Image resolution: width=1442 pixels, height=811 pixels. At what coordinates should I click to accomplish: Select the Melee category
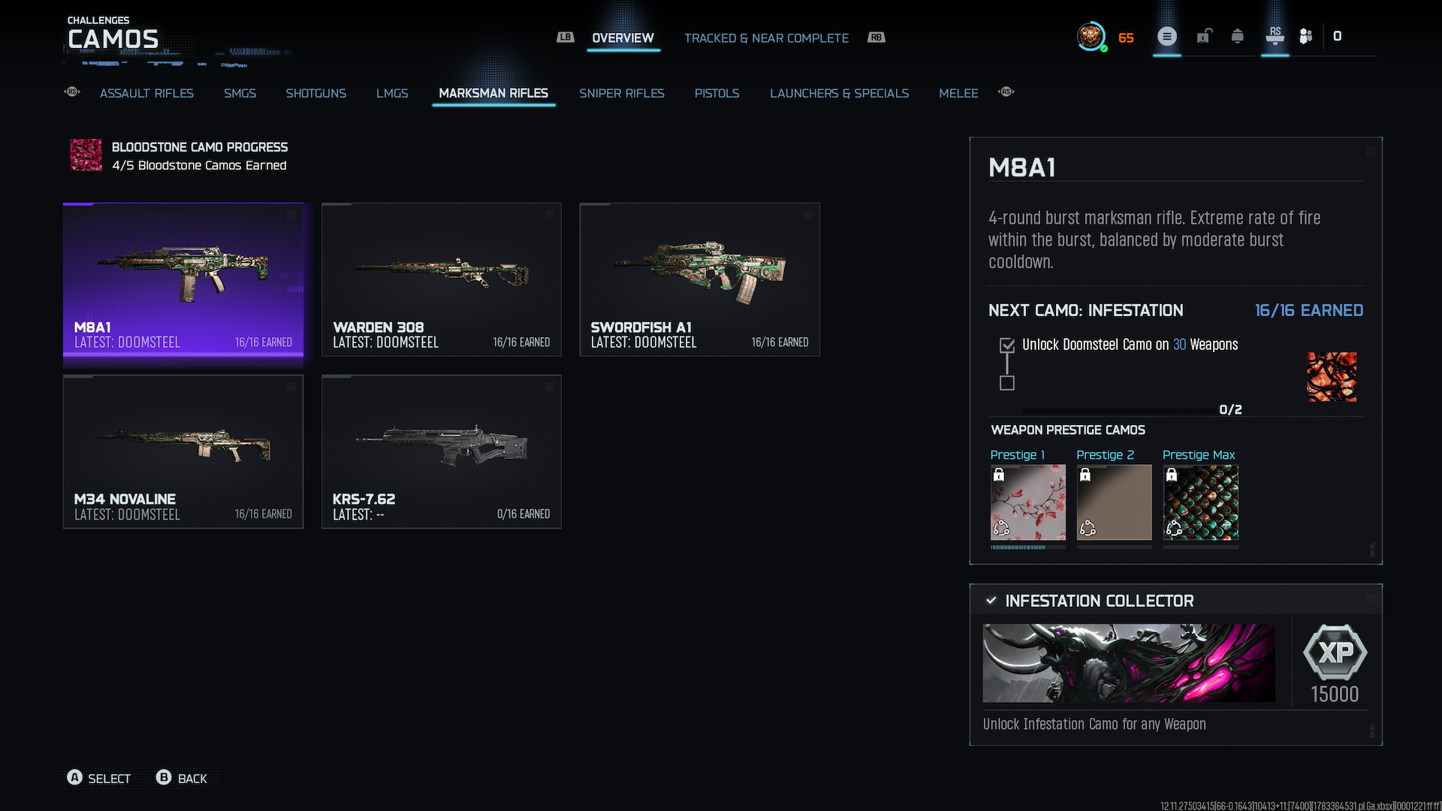[958, 93]
